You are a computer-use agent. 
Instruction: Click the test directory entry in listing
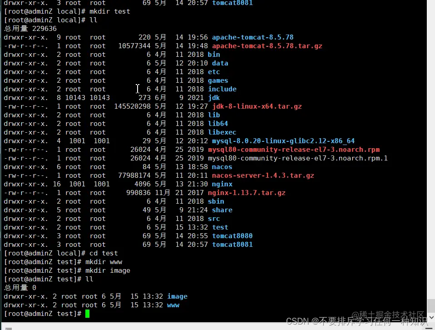pyautogui.click(x=220, y=227)
